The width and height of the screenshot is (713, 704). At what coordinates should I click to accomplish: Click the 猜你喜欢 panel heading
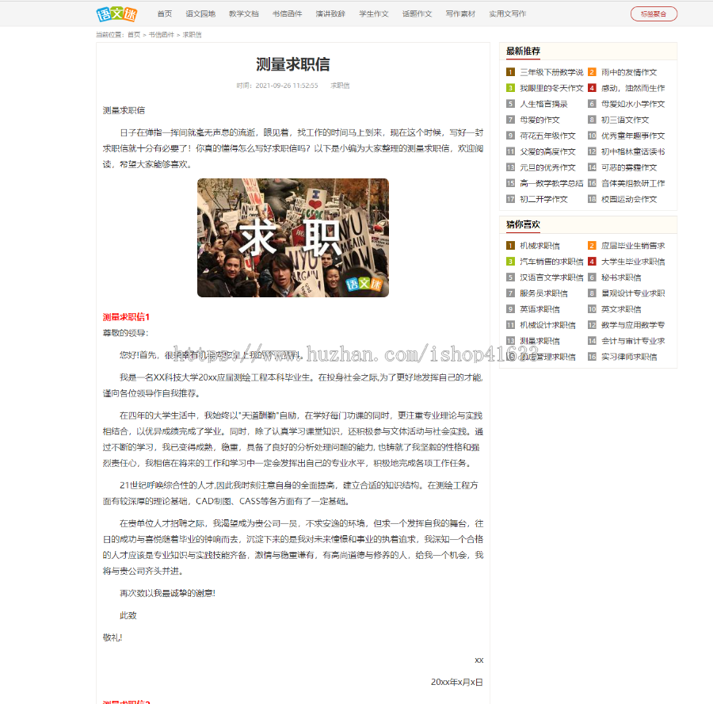523,224
